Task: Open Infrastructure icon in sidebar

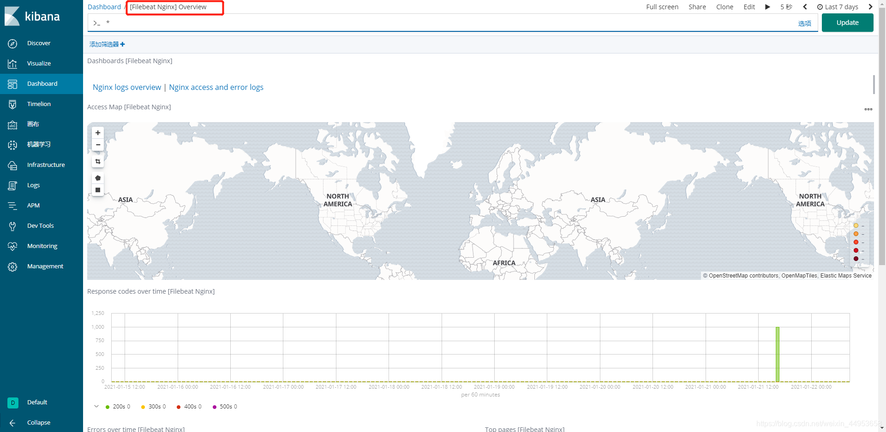Action: pos(12,165)
